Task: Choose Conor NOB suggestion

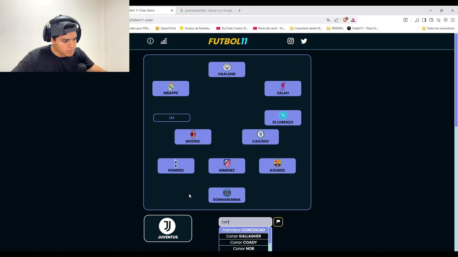Action: coord(244,248)
